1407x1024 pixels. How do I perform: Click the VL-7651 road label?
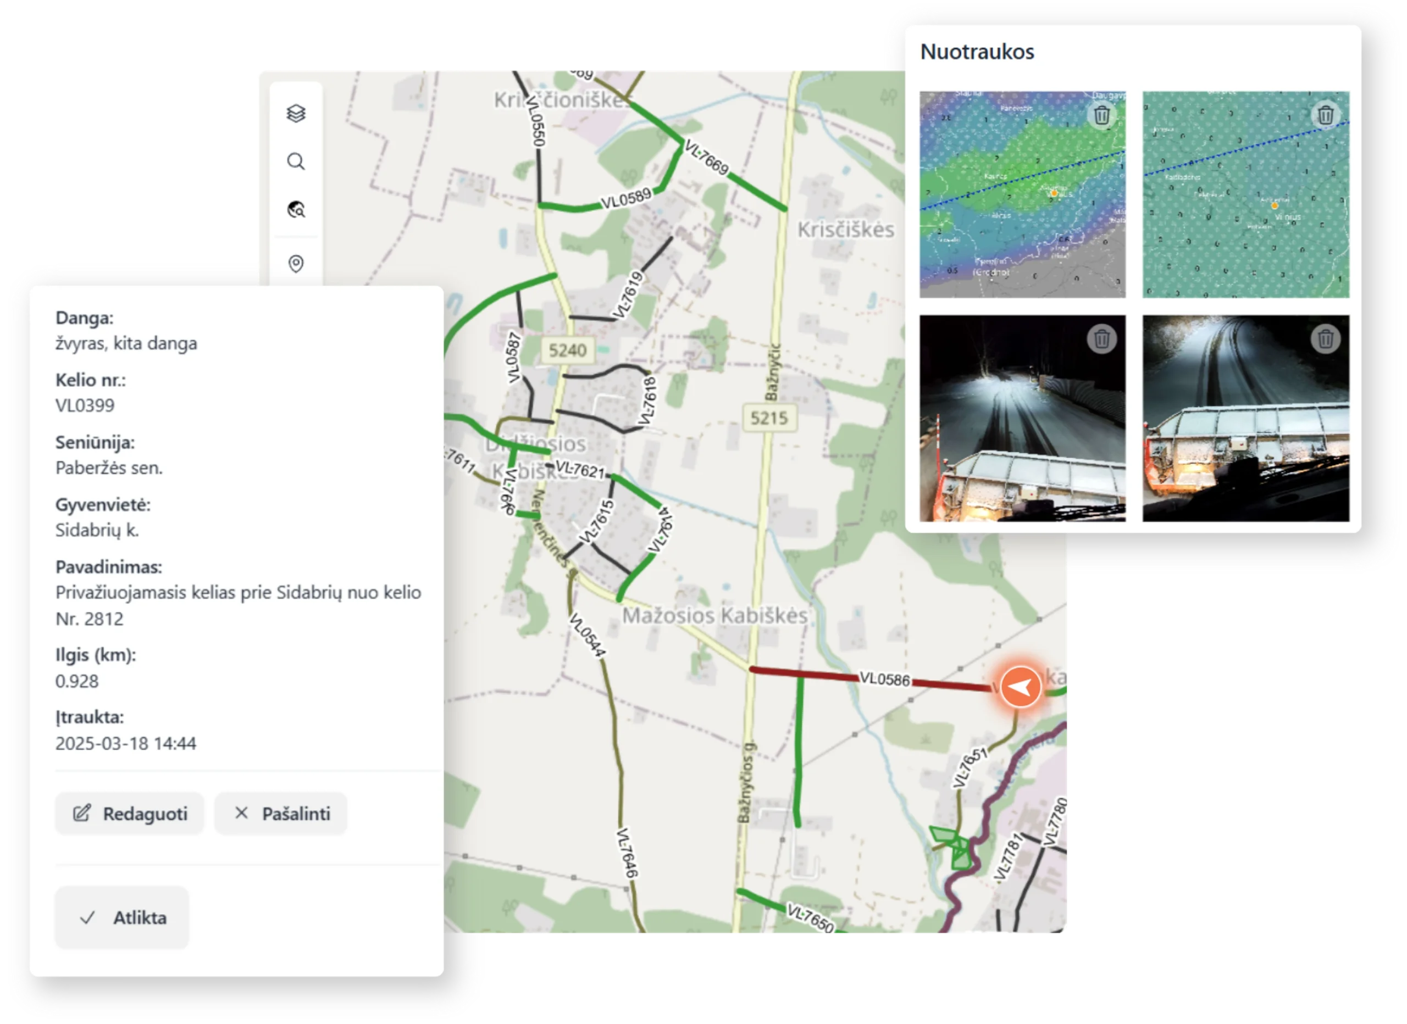click(x=970, y=767)
